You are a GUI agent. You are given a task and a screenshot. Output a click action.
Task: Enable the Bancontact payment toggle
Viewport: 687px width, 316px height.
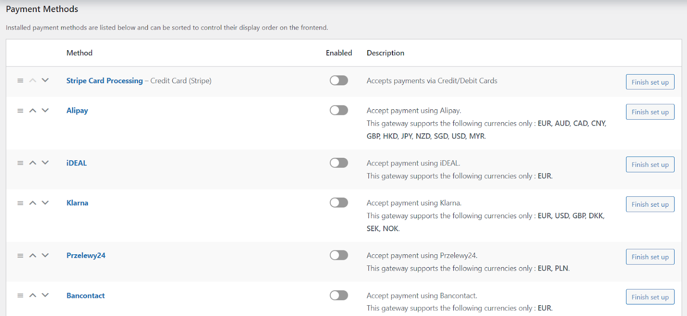point(339,295)
